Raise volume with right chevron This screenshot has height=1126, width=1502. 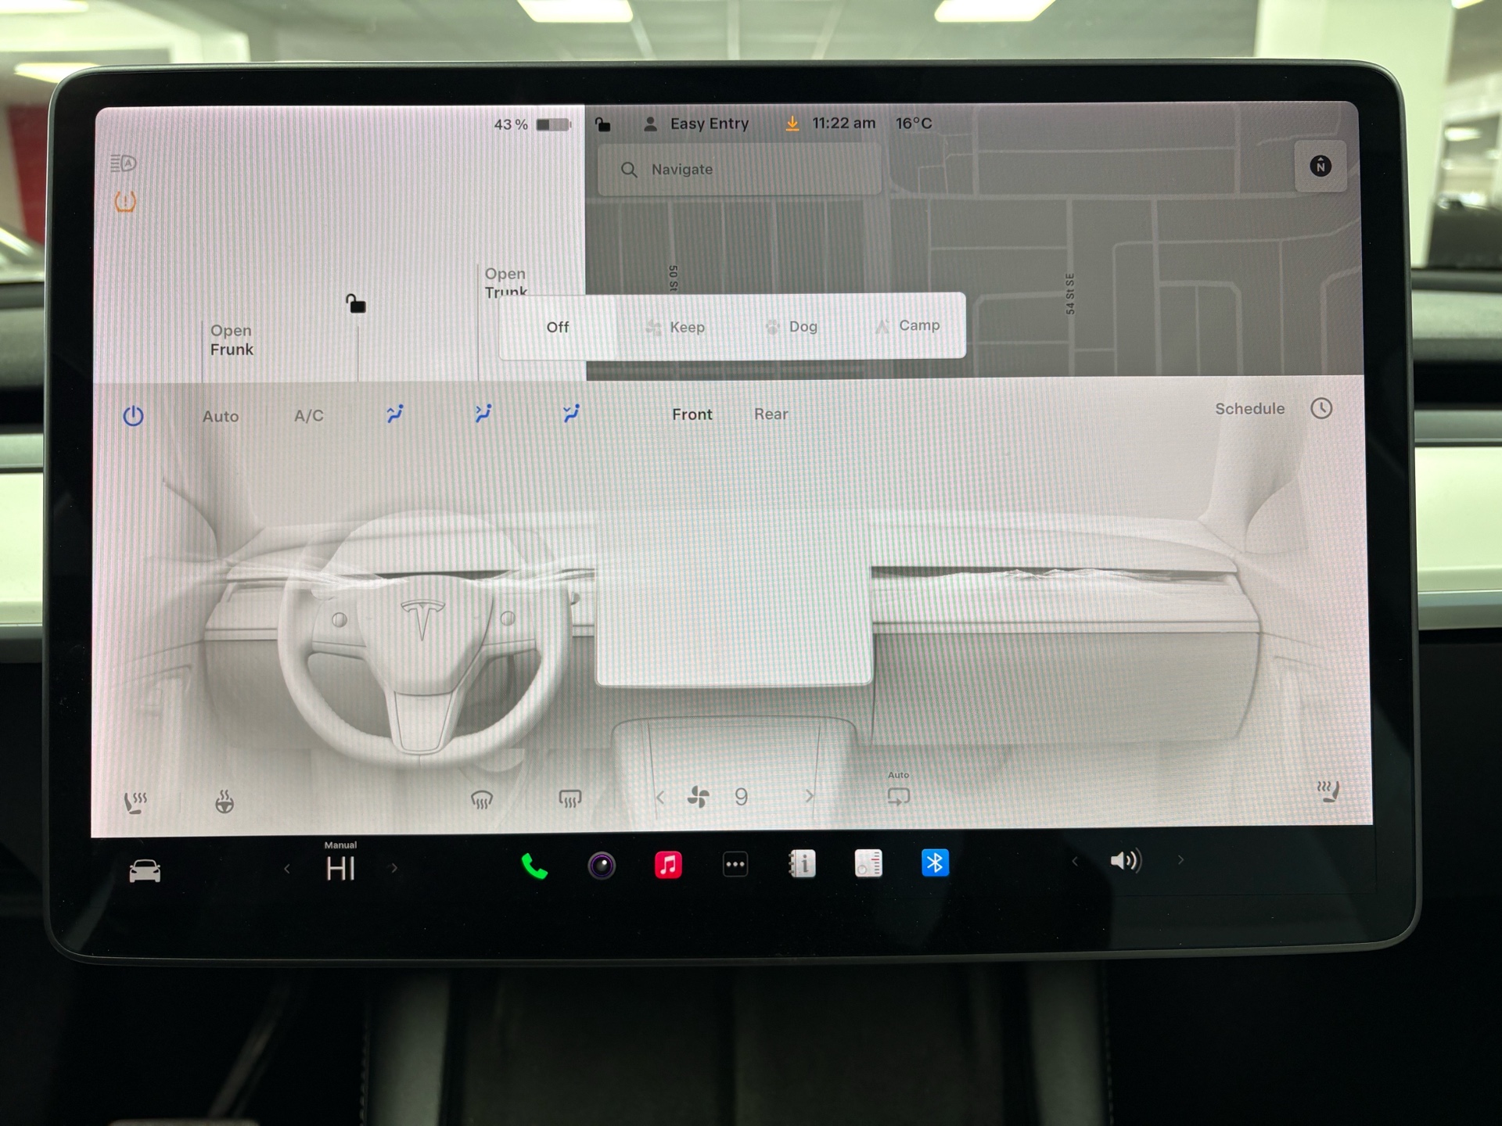coord(1180,860)
